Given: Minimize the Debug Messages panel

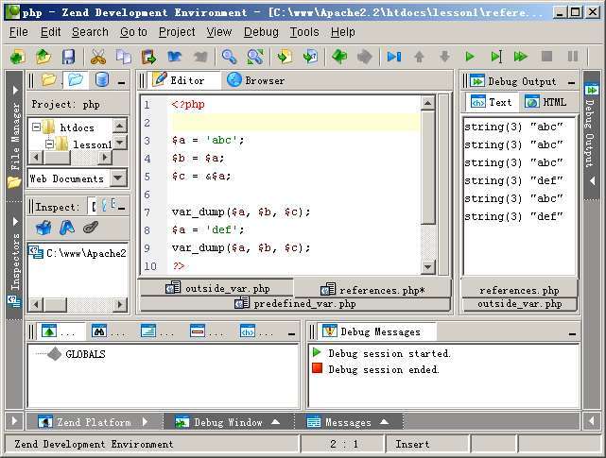Looking at the screenshot, I should (x=572, y=333).
